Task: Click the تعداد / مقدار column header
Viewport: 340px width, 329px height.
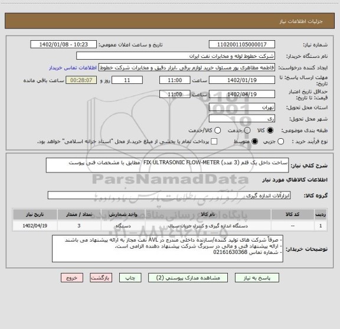Action: pyautogui.click(x=79, y=214)
